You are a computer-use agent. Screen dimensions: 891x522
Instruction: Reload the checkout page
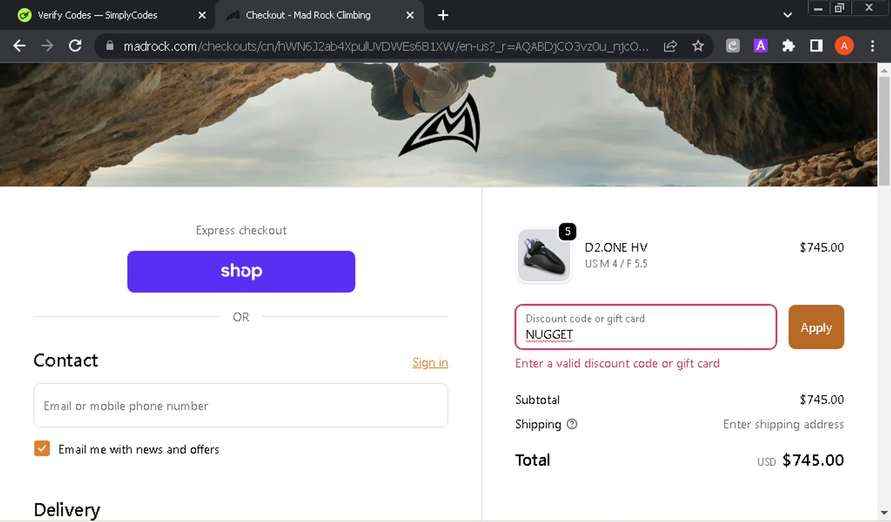[75, 46]
